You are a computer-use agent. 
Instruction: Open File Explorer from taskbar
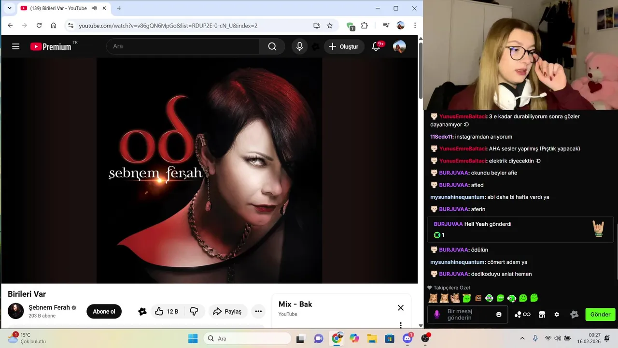click(x=372, y=338)
